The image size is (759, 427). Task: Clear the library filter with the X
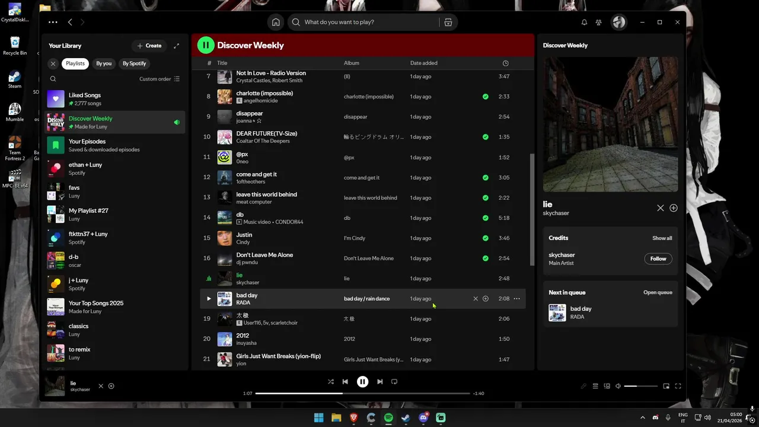[53, 63]
